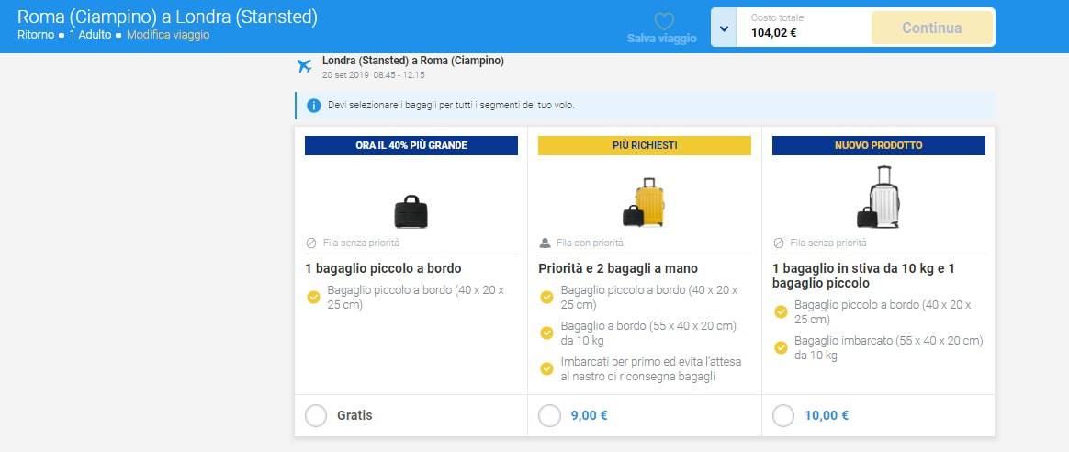Click the person icon beside Fila con priorità
The image size is (1069, 452).
(545, 243)
